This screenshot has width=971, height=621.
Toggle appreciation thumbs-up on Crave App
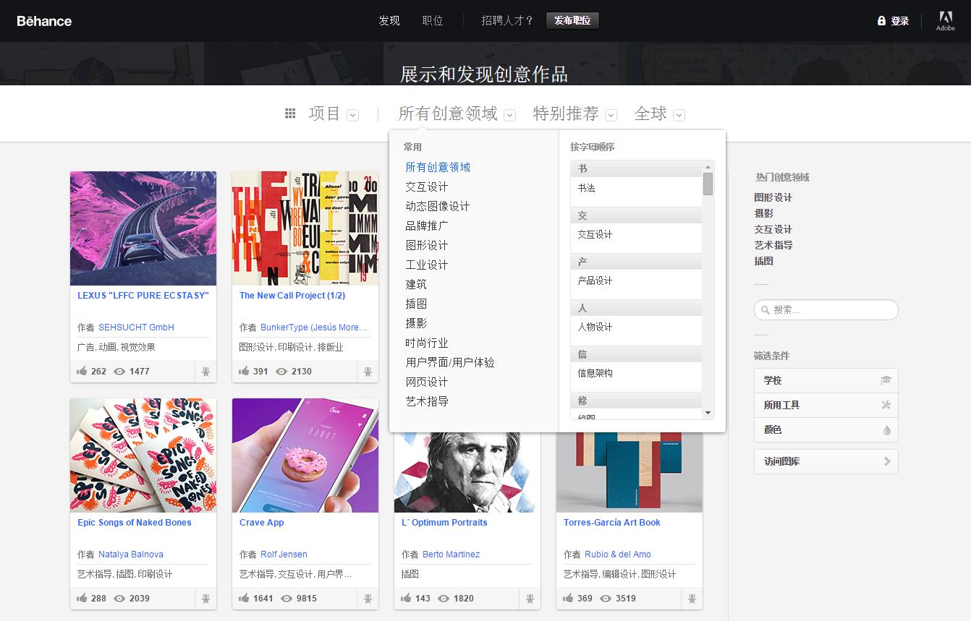243,598
